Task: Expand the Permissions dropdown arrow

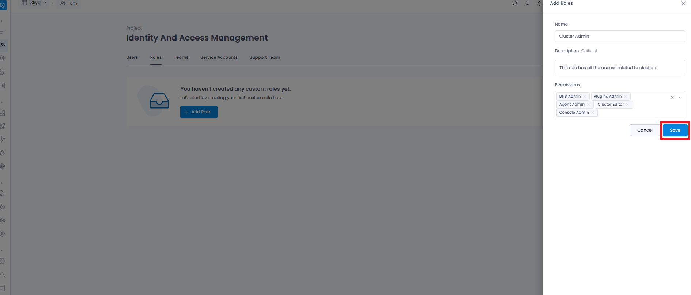Action: 680,97
